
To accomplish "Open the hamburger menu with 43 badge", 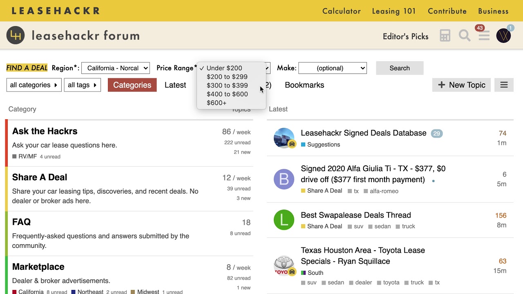I will [484, 36].
